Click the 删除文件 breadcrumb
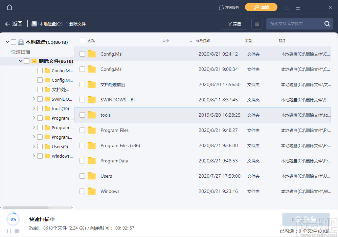The width and height of the screenshot is (338, 237). pyautogui.click(x=77, y=24)
